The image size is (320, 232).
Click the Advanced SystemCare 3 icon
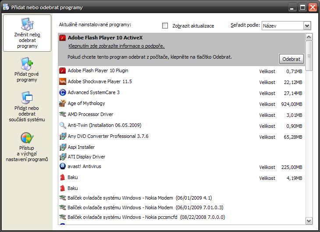[63, 92]
